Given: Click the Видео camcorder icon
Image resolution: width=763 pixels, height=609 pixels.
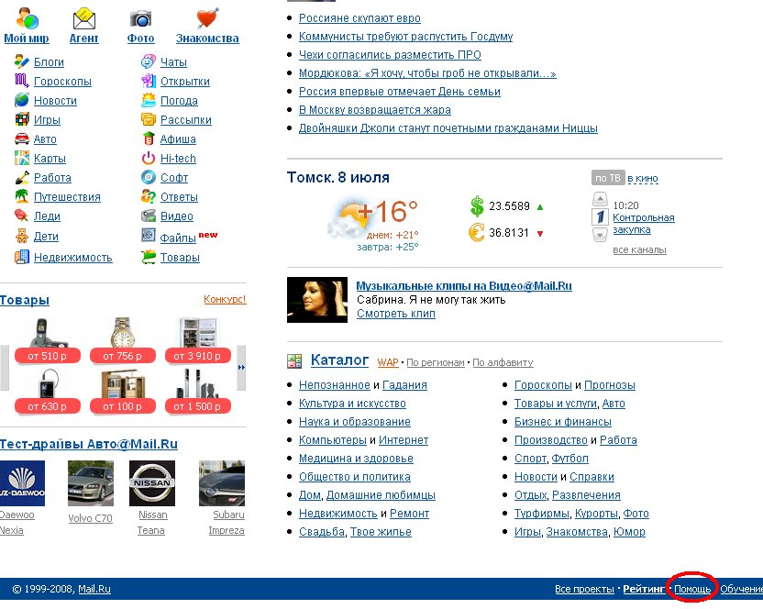Looking at the screenshot, I should tap(149, 216).
